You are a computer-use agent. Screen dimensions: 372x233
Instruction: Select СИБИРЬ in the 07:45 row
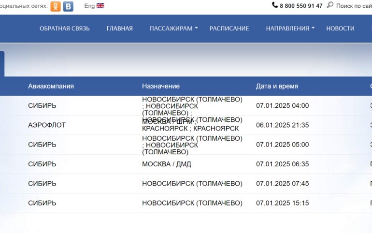[42, 183]
